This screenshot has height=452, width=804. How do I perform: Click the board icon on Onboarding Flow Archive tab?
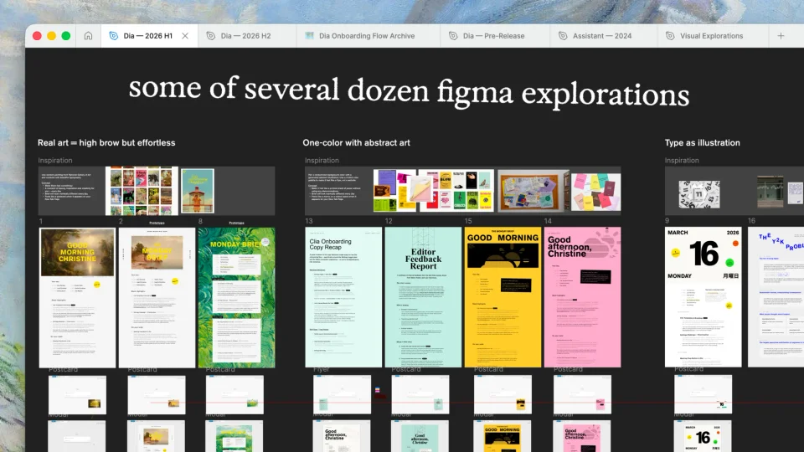point(309,36)
